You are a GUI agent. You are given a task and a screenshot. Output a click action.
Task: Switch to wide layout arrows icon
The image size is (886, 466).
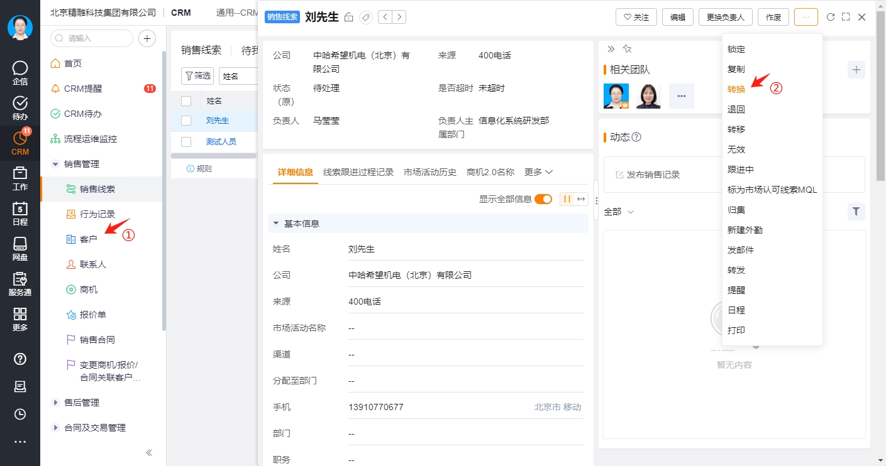click(581, 199)
